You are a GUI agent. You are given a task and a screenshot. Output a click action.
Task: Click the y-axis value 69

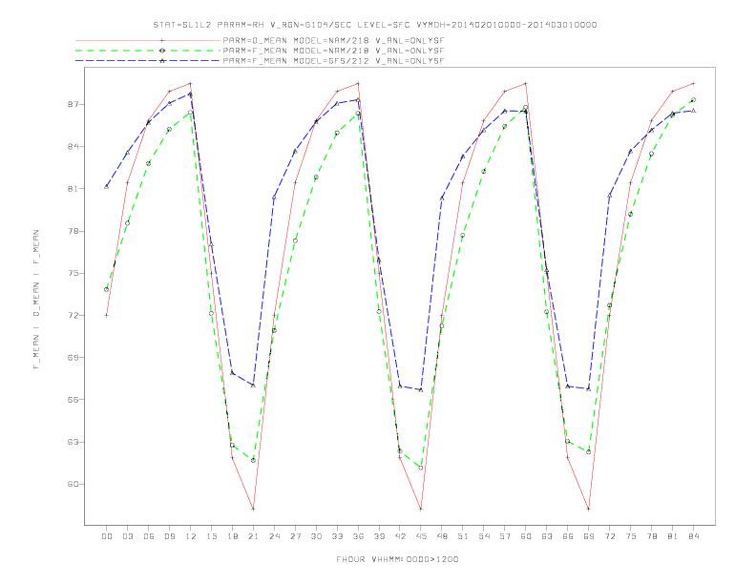tap(73, 358)
